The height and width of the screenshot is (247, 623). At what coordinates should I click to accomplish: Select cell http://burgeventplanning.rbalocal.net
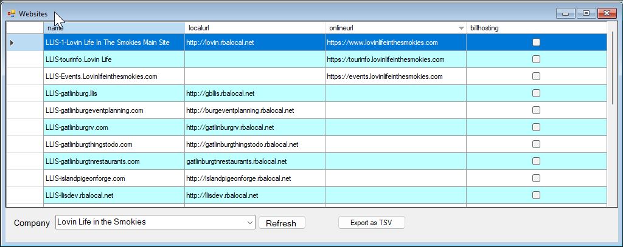(255, 110)
